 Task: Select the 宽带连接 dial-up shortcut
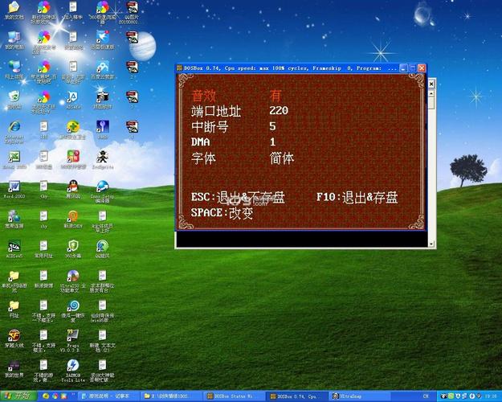(x=14, y=219)
